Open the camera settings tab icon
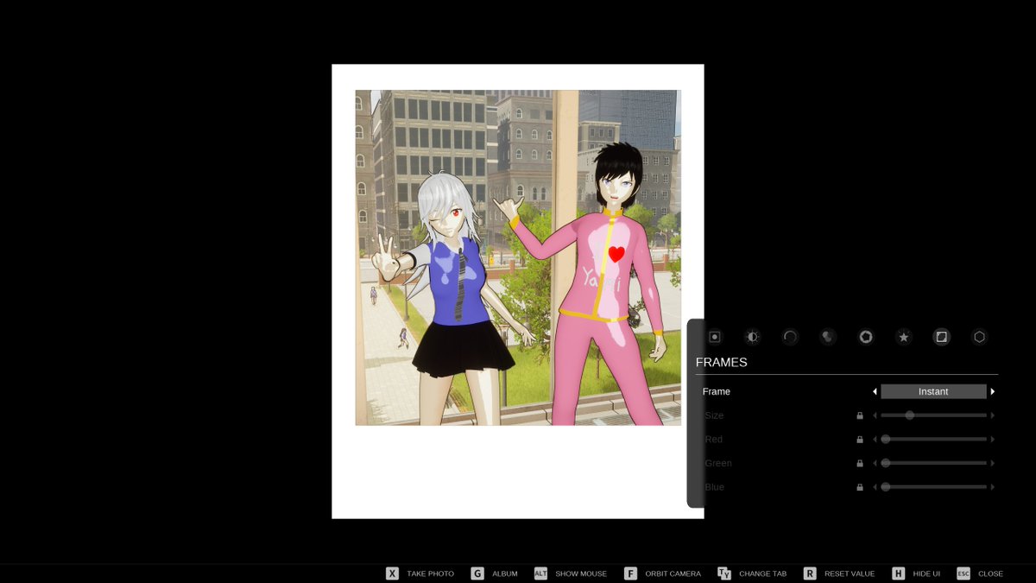The width and height of the screenshot is (1036, 583). coord(714,337)
